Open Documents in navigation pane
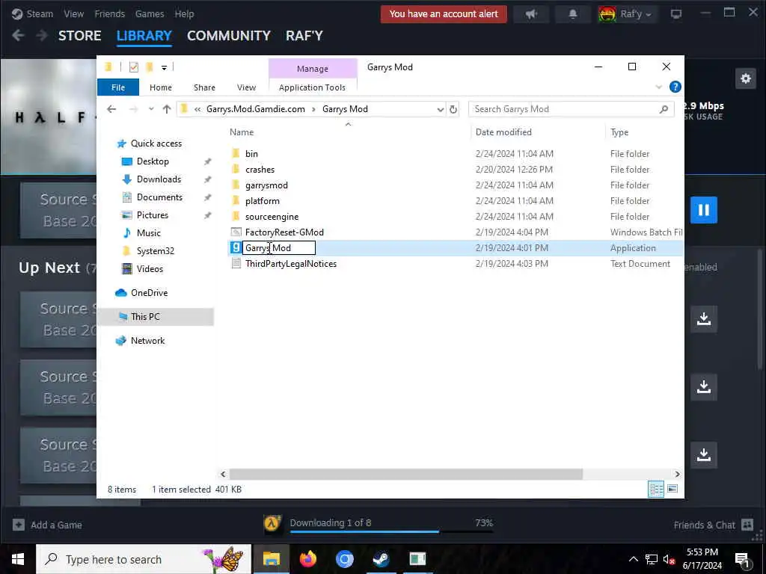 click(x=159, y=197)
